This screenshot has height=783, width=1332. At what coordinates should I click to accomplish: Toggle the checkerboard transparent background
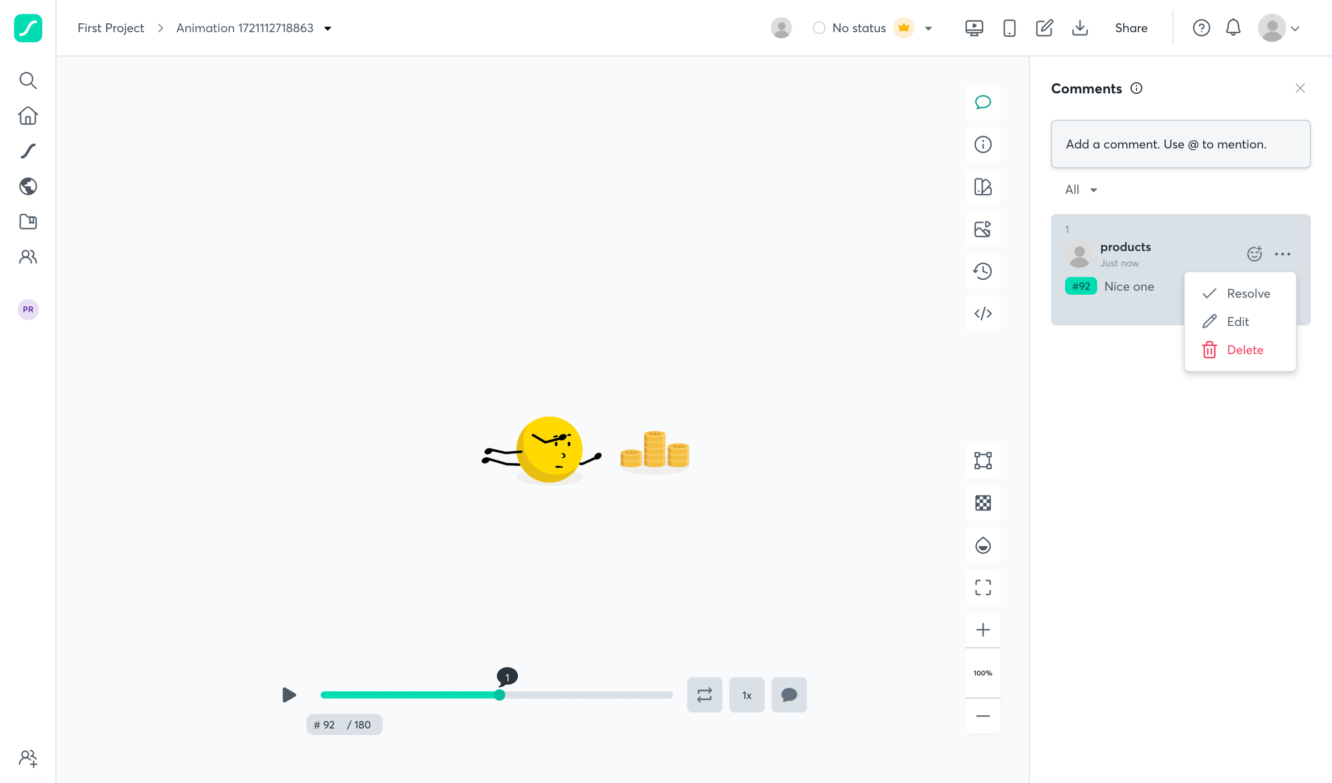click(983, 503)
